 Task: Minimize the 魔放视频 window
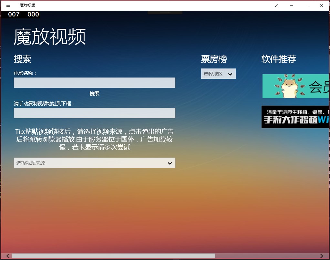point(292,5)
